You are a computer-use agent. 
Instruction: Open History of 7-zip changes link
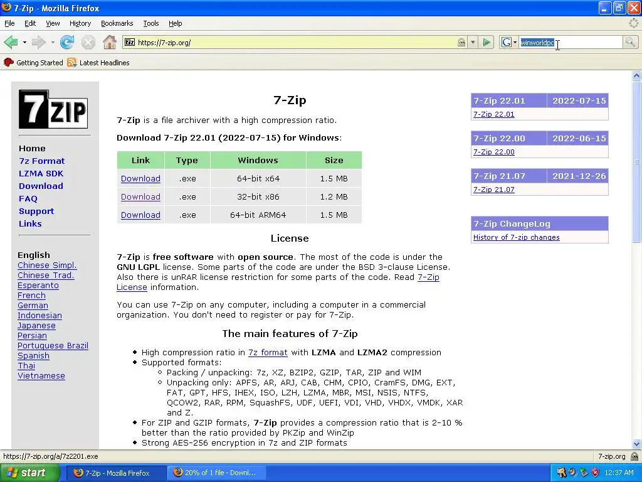(x=517, y=237)
